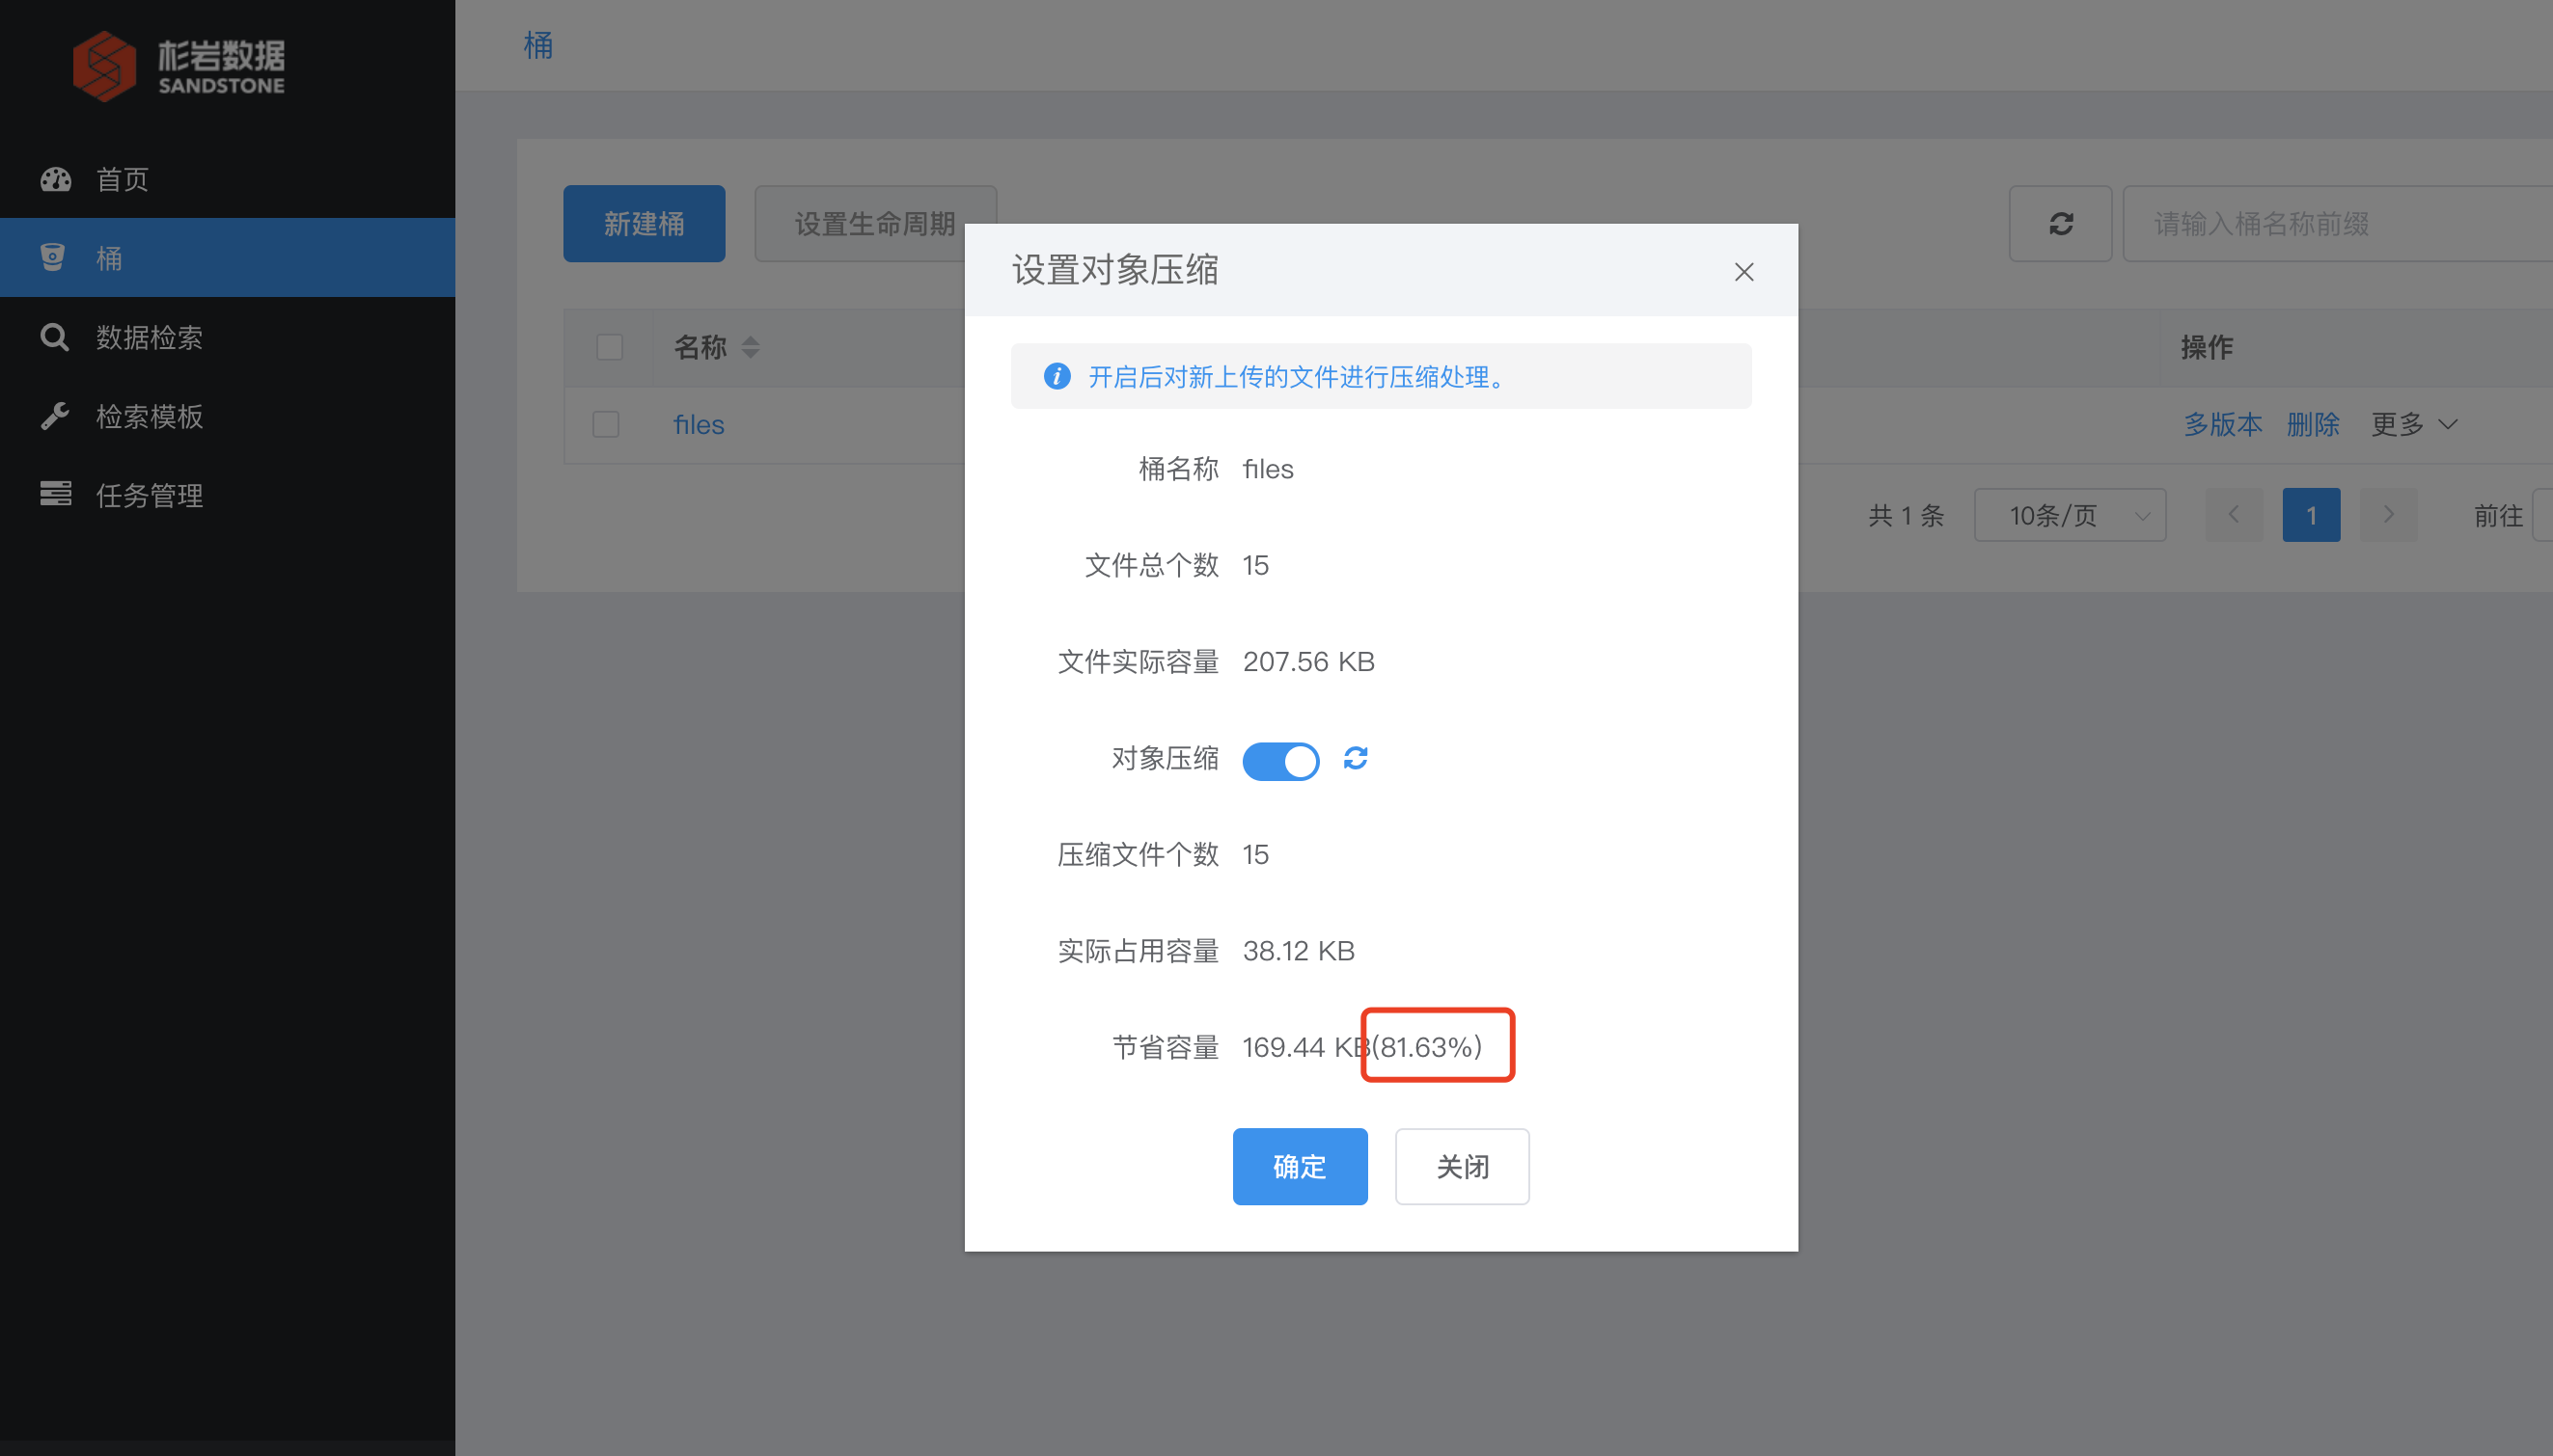Click the 169.44 KB saved value
The height and width of the screenshot is (1456, 2553).
tap(1305, 1048)
